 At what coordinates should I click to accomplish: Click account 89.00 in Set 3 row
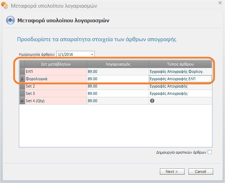pyautogui.click(x=118, y=93)
